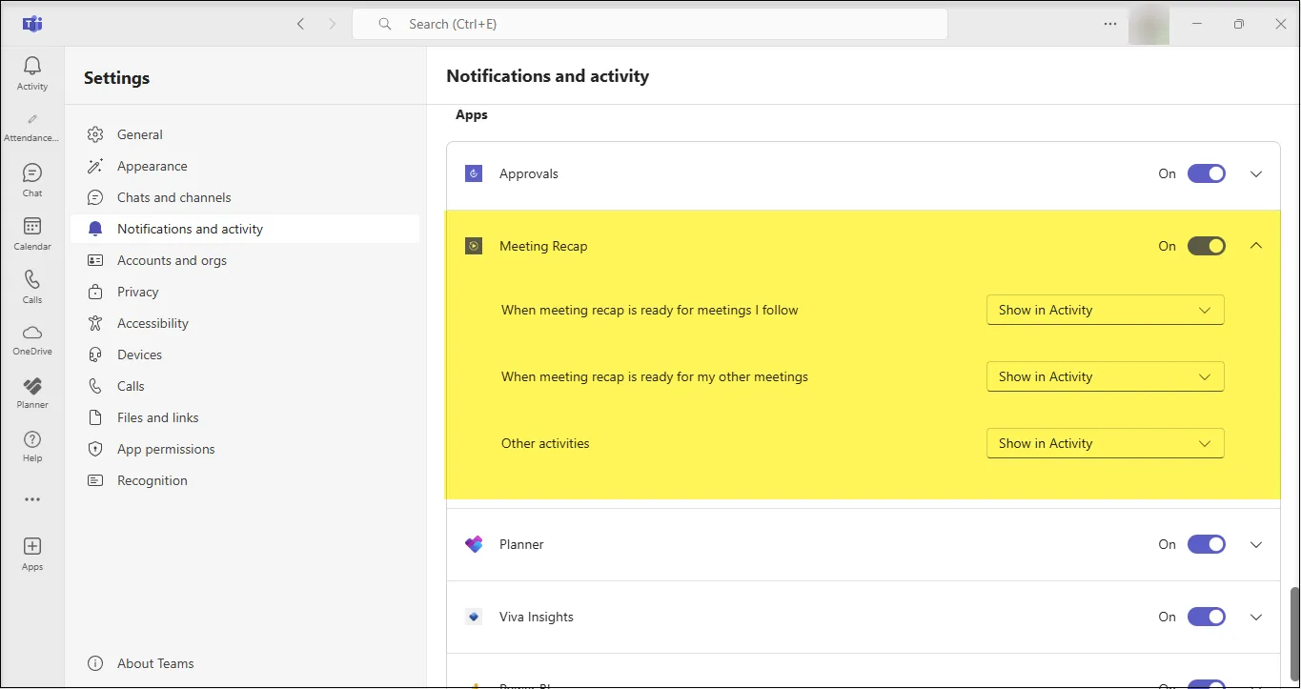This screenshot has height=689, width=1301.
Task: Select Files and links settings
Action: coord(245,417)
